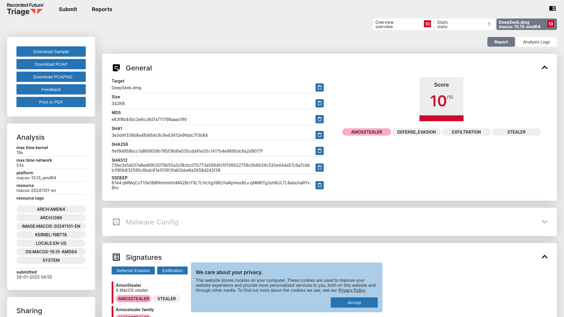Click the MD5 hash value e63f8b44...
Screen dimensions: 564x317
coord(149,119)
